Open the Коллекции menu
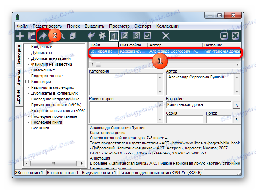Screen dimensions: 256x190 coord(167,26)
